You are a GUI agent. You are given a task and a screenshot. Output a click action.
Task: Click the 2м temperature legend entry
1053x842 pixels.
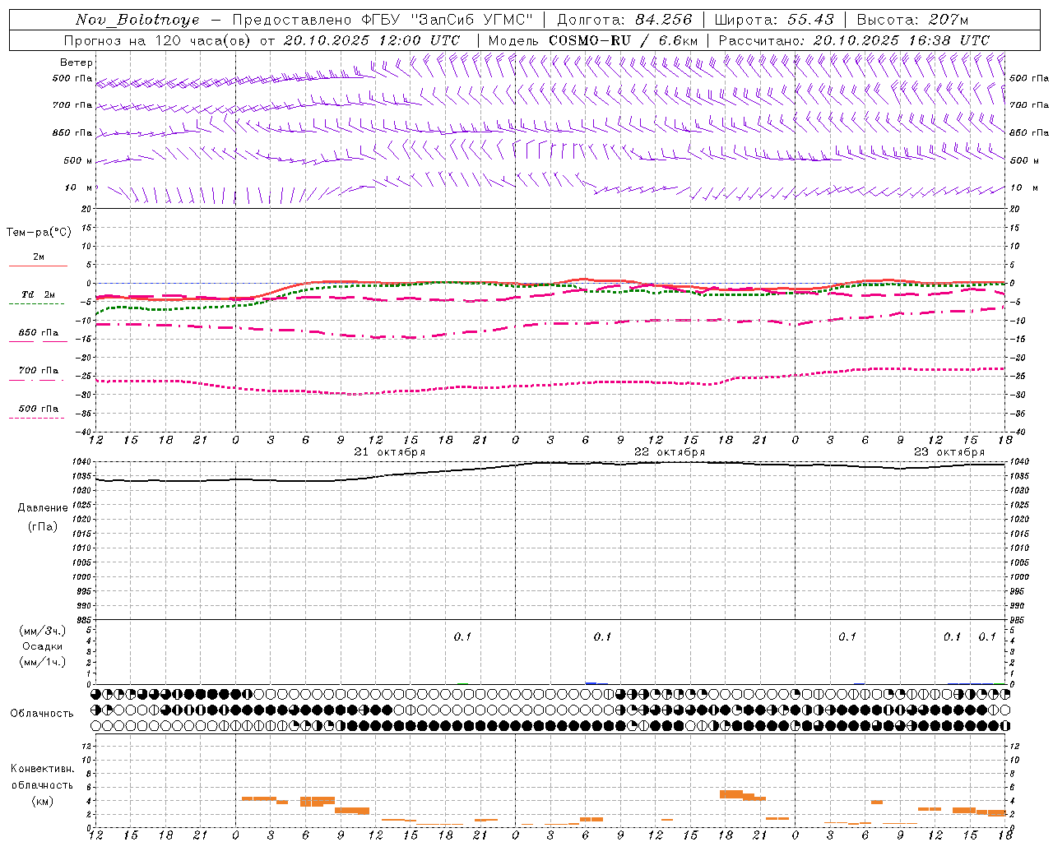click(x=39, y=257)
